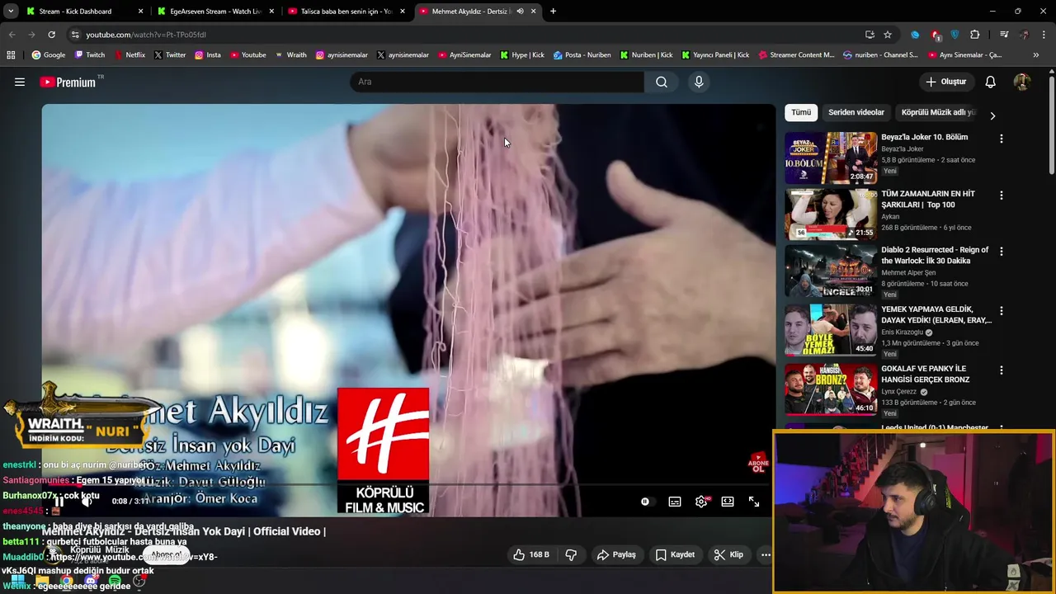Mute the Mehmet Akyıldız browser tab
1056x594 pixels.
(520, 12)
